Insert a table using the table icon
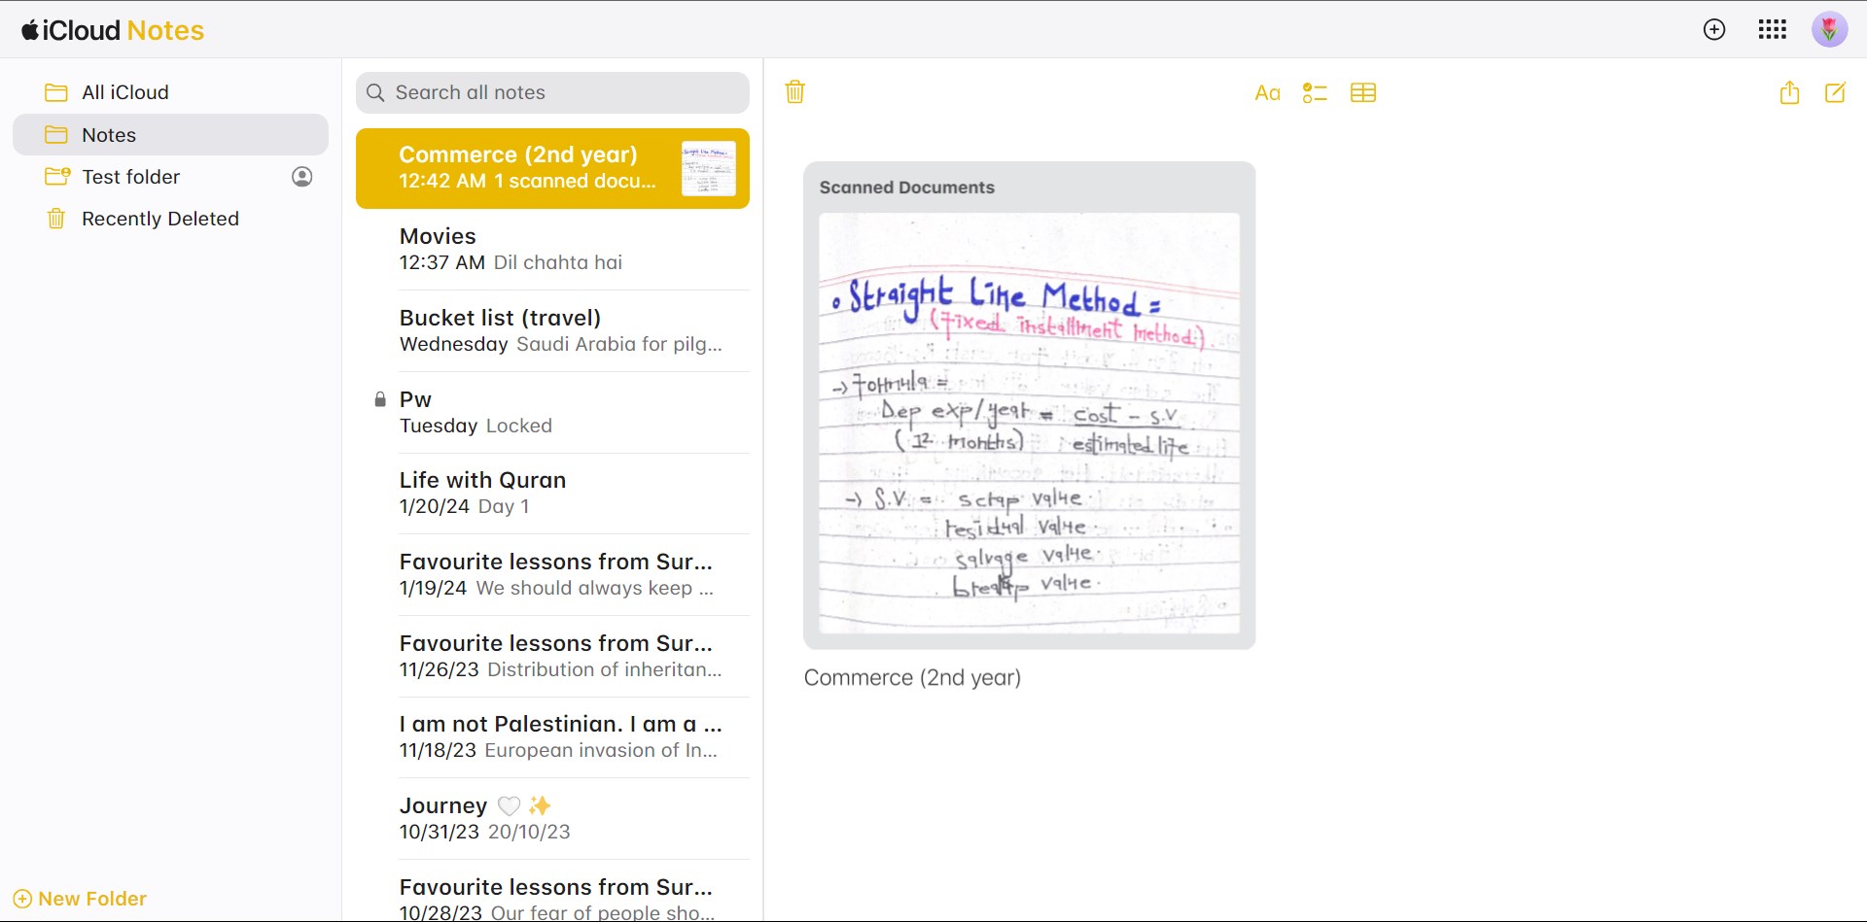Viewport: 1867px width, 922px height. pyautogui.click(x=1363, y=93)
